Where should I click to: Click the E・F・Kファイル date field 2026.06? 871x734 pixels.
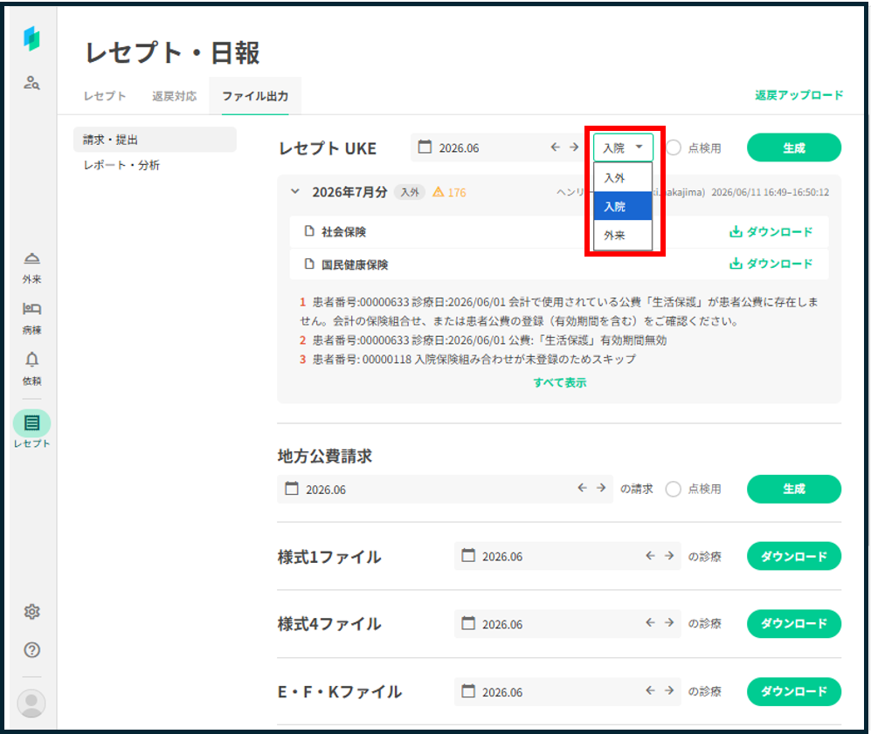tap(567, 691)
